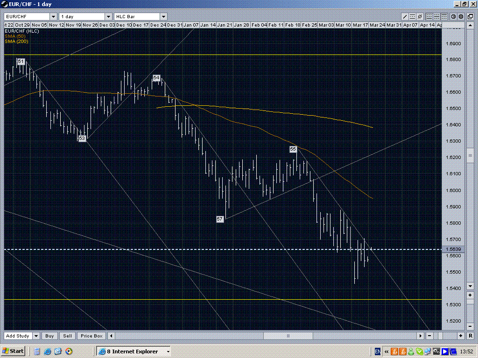Click the Dec 24 date label
The width and height of the screenshot is (478, 358).
coord(158,25)
